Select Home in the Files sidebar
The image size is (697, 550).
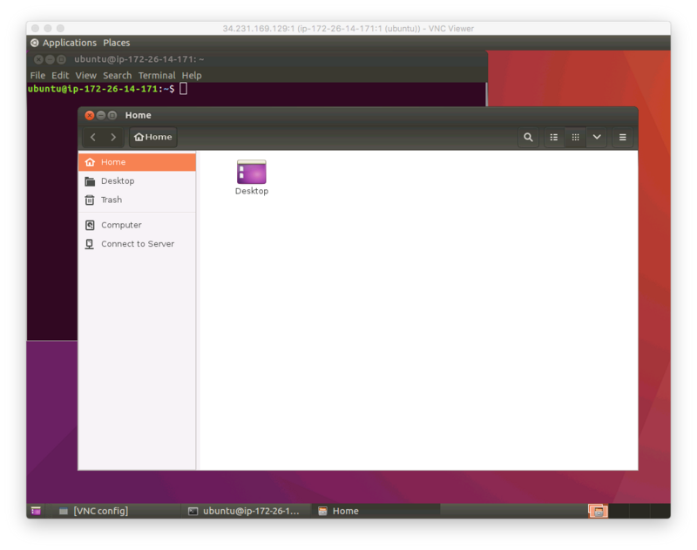tap(137, 162)
